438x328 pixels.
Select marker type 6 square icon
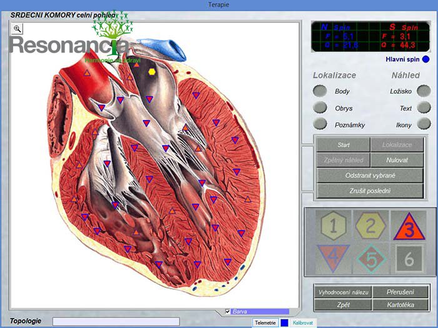[x=408, y=257]
